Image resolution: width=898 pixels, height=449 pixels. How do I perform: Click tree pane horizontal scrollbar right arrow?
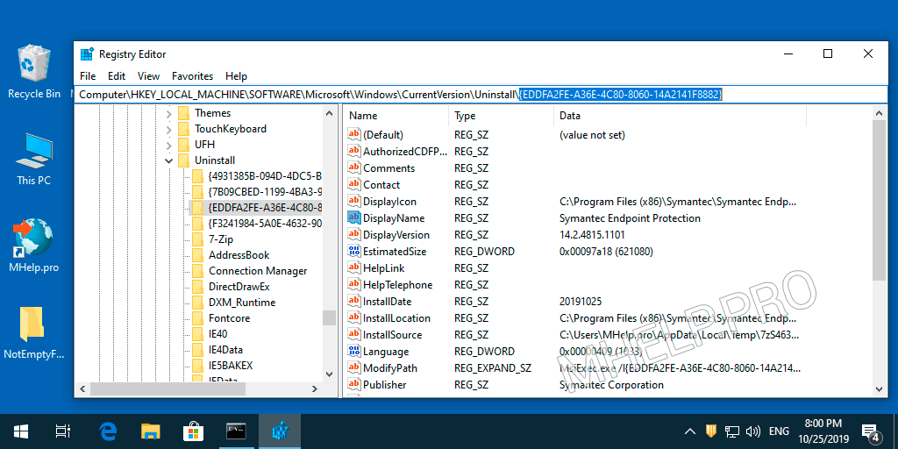tap(315, 388)
